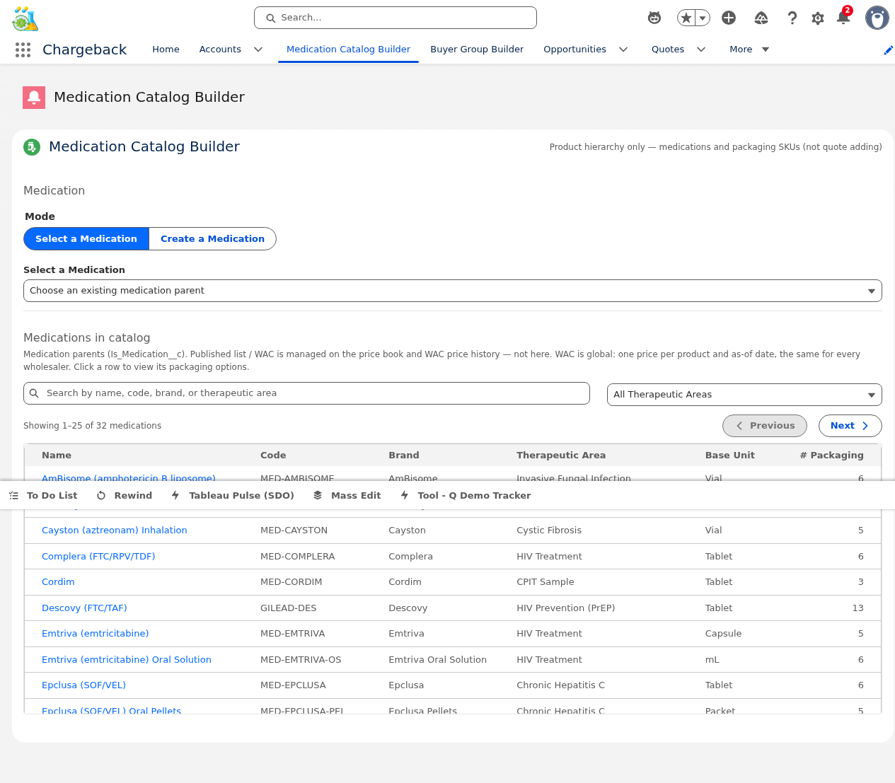Click the Astro guidance center icon
This screenshot has height=783, width=895.
click(654, 18)
